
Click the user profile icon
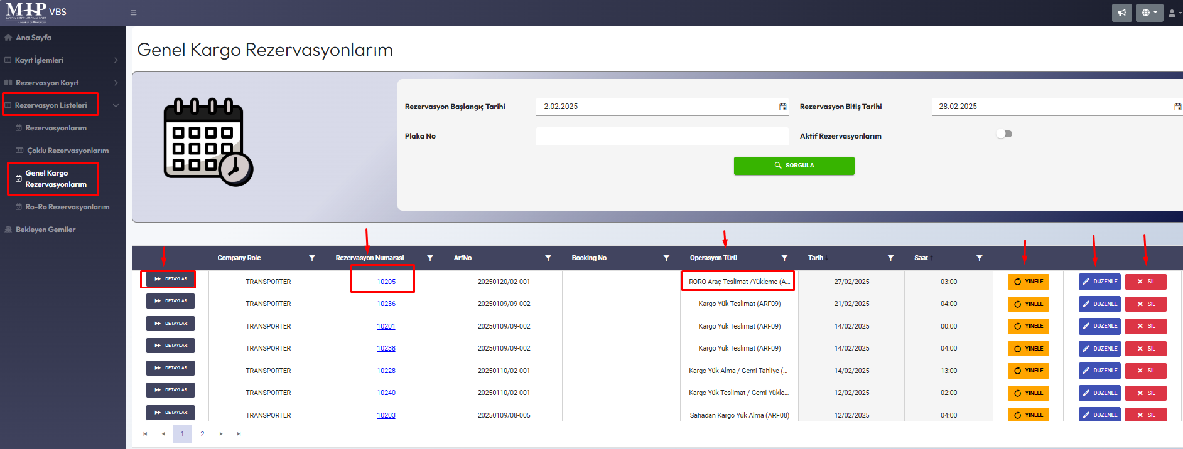pos(1172,13)
